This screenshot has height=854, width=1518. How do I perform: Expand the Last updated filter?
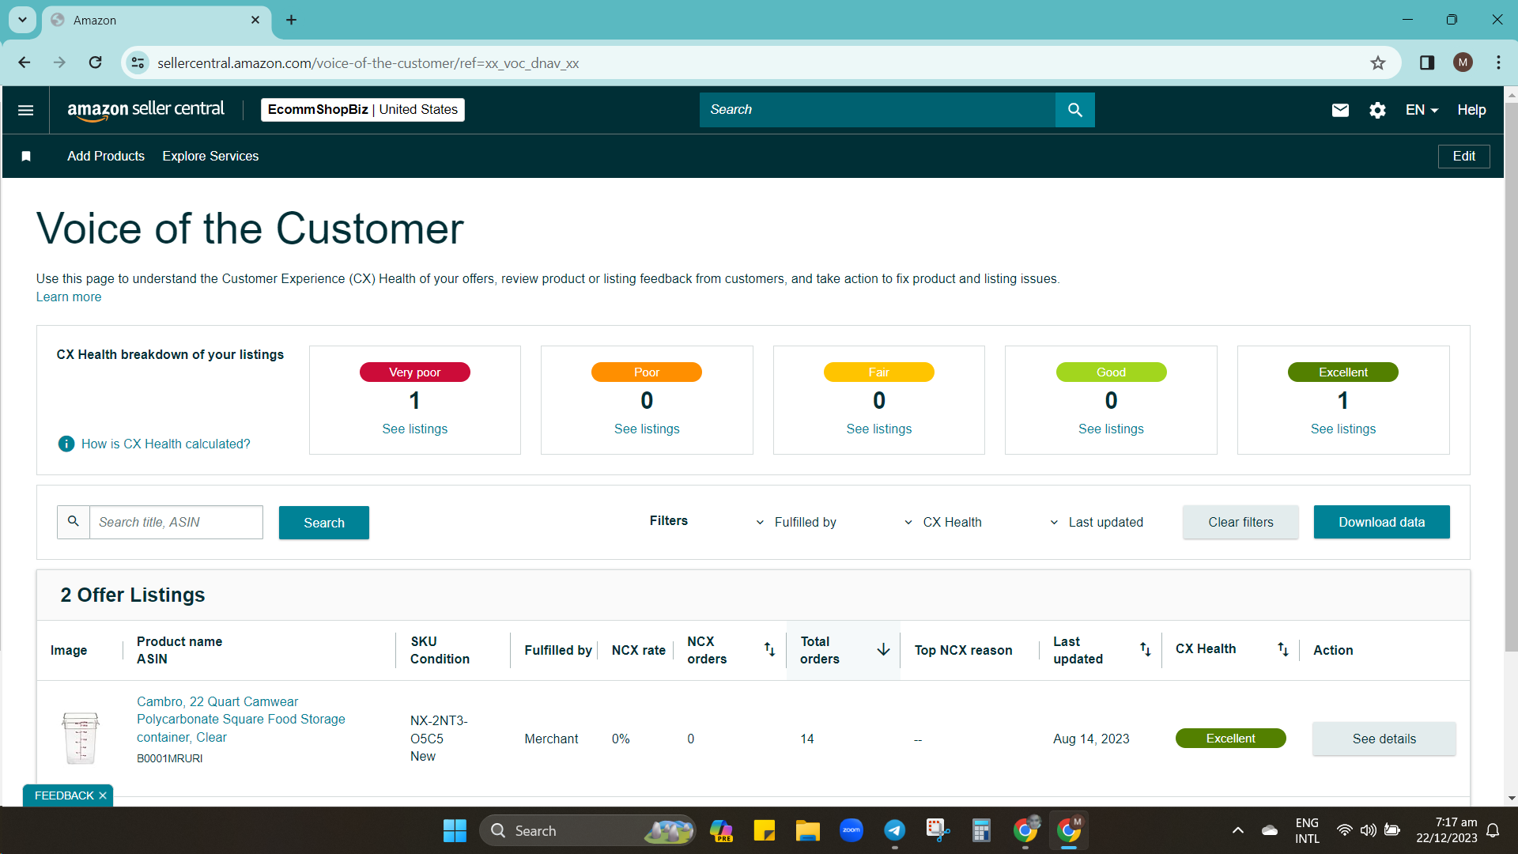click(1097, 522)
